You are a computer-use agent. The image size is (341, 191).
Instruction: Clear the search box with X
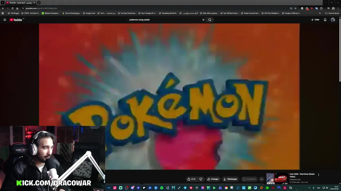point(203,20)
